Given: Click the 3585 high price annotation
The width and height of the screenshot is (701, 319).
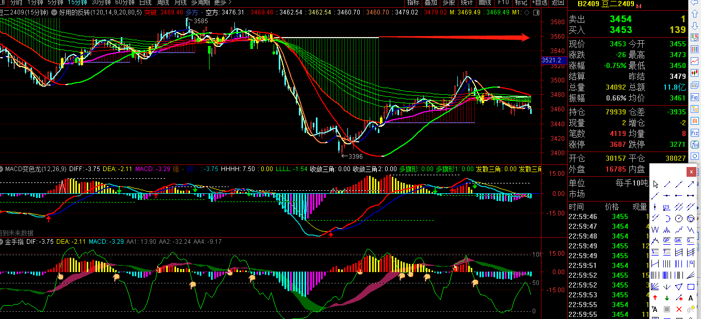Looking at the screenshot, I should pos(201,21).
